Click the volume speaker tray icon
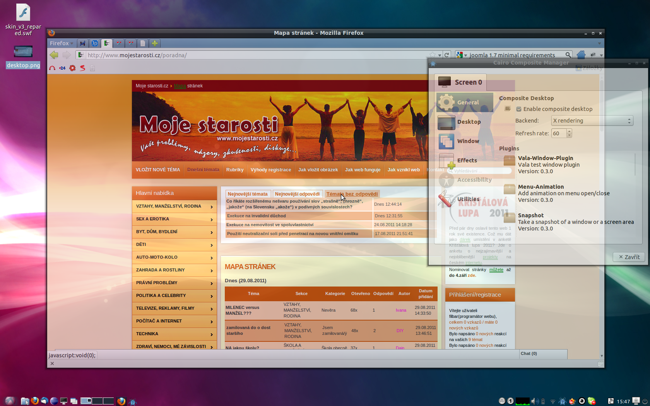 pos(535,401)
